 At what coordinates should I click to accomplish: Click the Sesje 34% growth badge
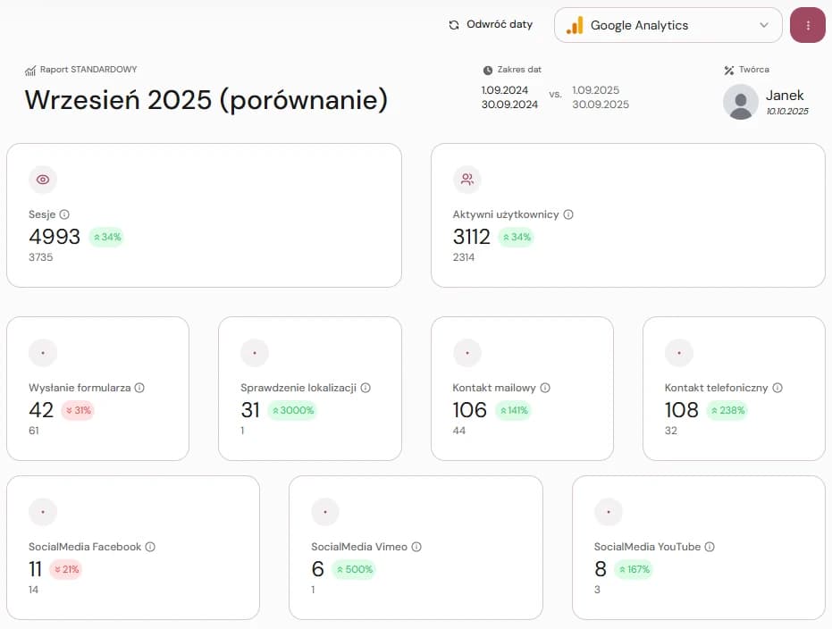[x=106, y=238]
